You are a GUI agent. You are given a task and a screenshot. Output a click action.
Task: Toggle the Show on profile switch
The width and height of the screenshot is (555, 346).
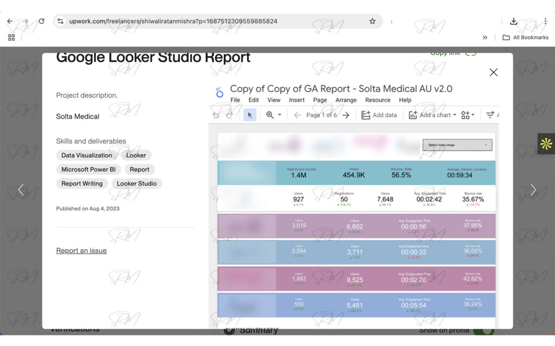(x=483, y=331)
